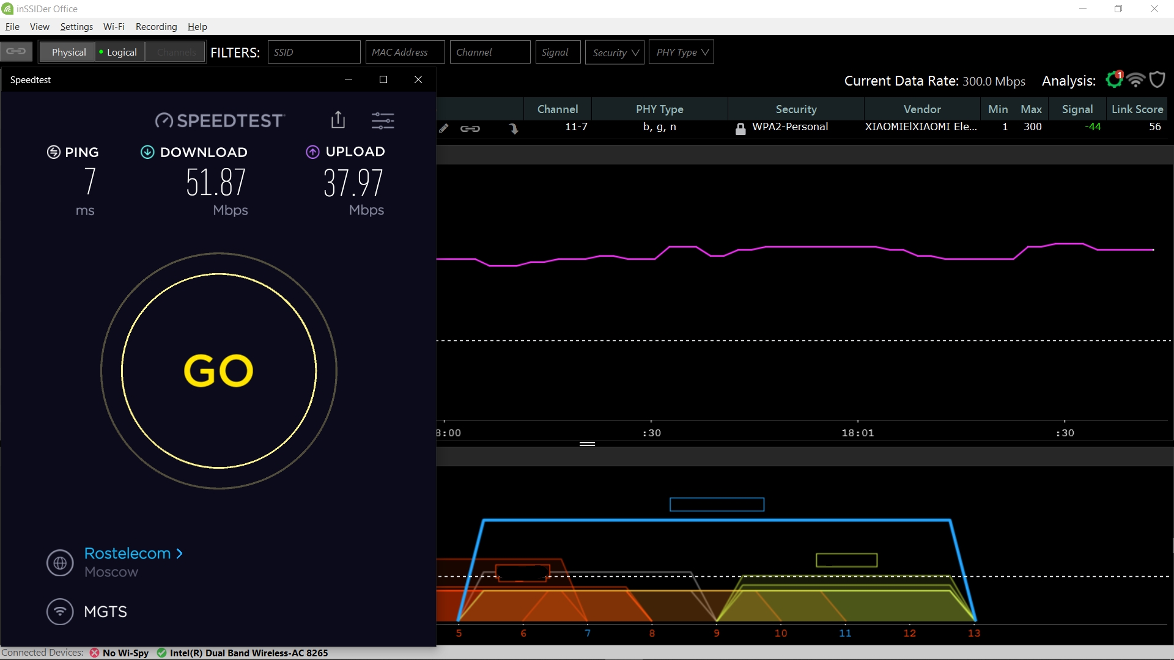Switch to Physical view
Image resolution: width=1174 pixels, height=660 pixels.
pos(68,52)
